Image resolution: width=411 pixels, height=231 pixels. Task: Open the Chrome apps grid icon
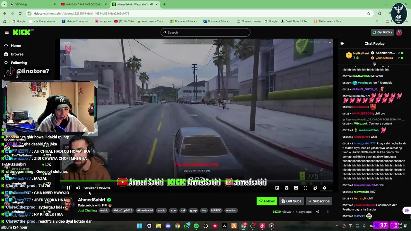[x=4, y=21]
